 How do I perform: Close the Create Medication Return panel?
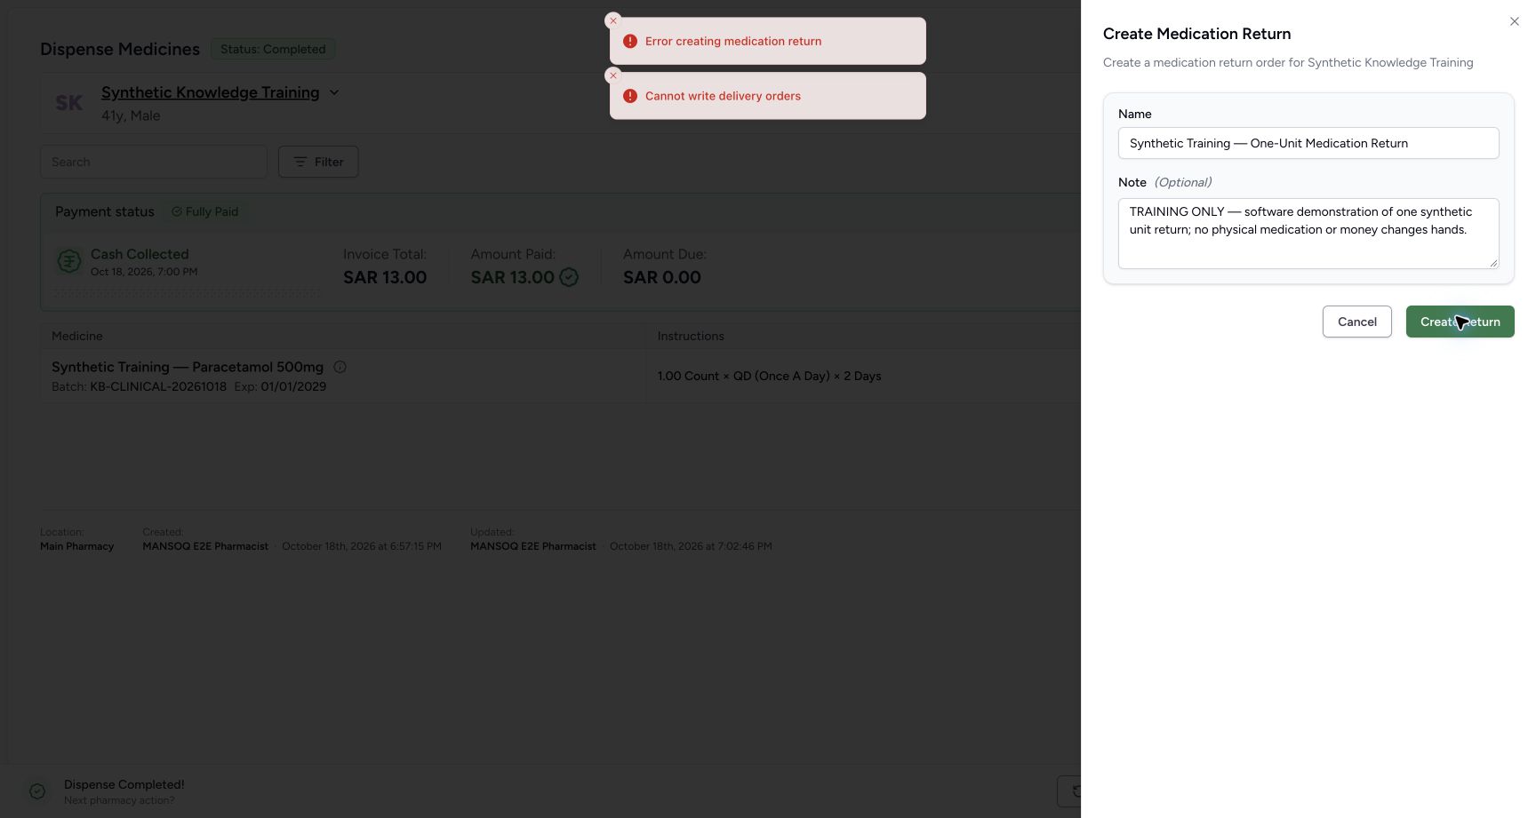pyautogui.click(x=1515, y=21)
